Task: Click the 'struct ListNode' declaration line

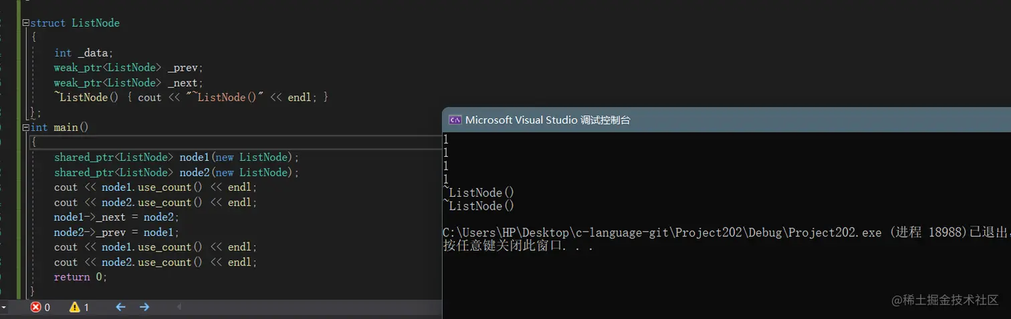Action: click(x=75, y=23)
